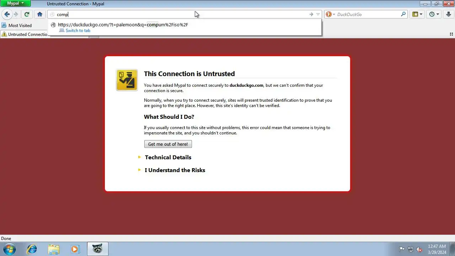The height and width of the screenshot is (256, 455).
Task: Click the Get me out of here! button
Action: click(168, 144)
